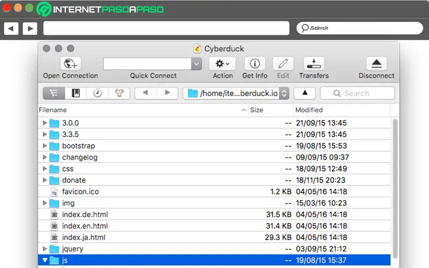Screen dimensions: 429x268
Task: Open the /home/ite...berduck.io path dropdown
Action: [236, 93]
